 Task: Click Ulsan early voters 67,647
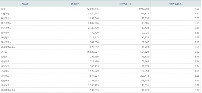(x=145, y=42)
